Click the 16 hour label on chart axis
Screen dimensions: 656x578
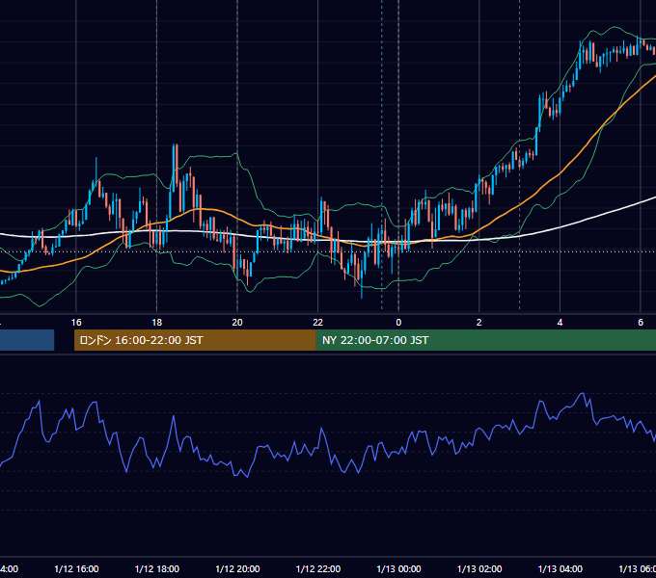pos(76,323)
